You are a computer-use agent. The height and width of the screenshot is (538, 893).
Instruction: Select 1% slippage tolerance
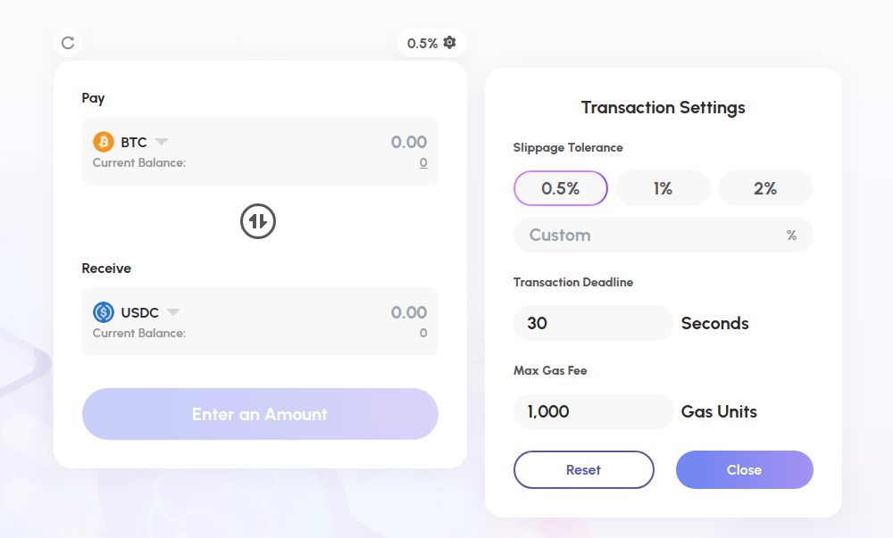pos(663,188)
